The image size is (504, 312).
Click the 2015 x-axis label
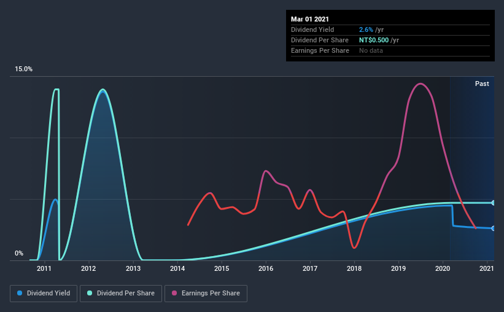[x=222, y=268]
